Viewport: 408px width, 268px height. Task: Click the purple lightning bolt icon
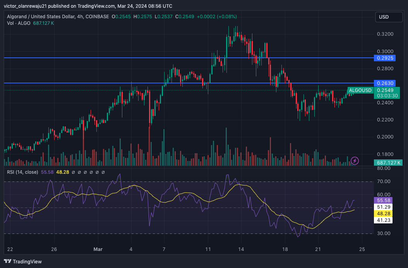355,160
